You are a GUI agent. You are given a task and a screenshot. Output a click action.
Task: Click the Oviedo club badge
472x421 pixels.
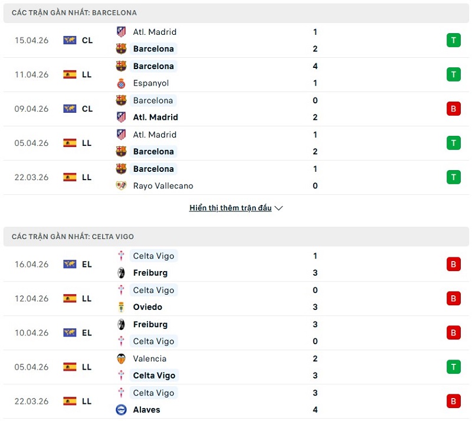(x=121, y=307)
